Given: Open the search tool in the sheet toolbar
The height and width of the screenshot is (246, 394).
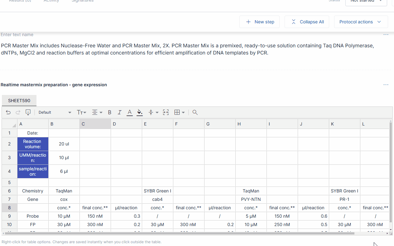Looking at the screenshot, I should pos(195,112).
